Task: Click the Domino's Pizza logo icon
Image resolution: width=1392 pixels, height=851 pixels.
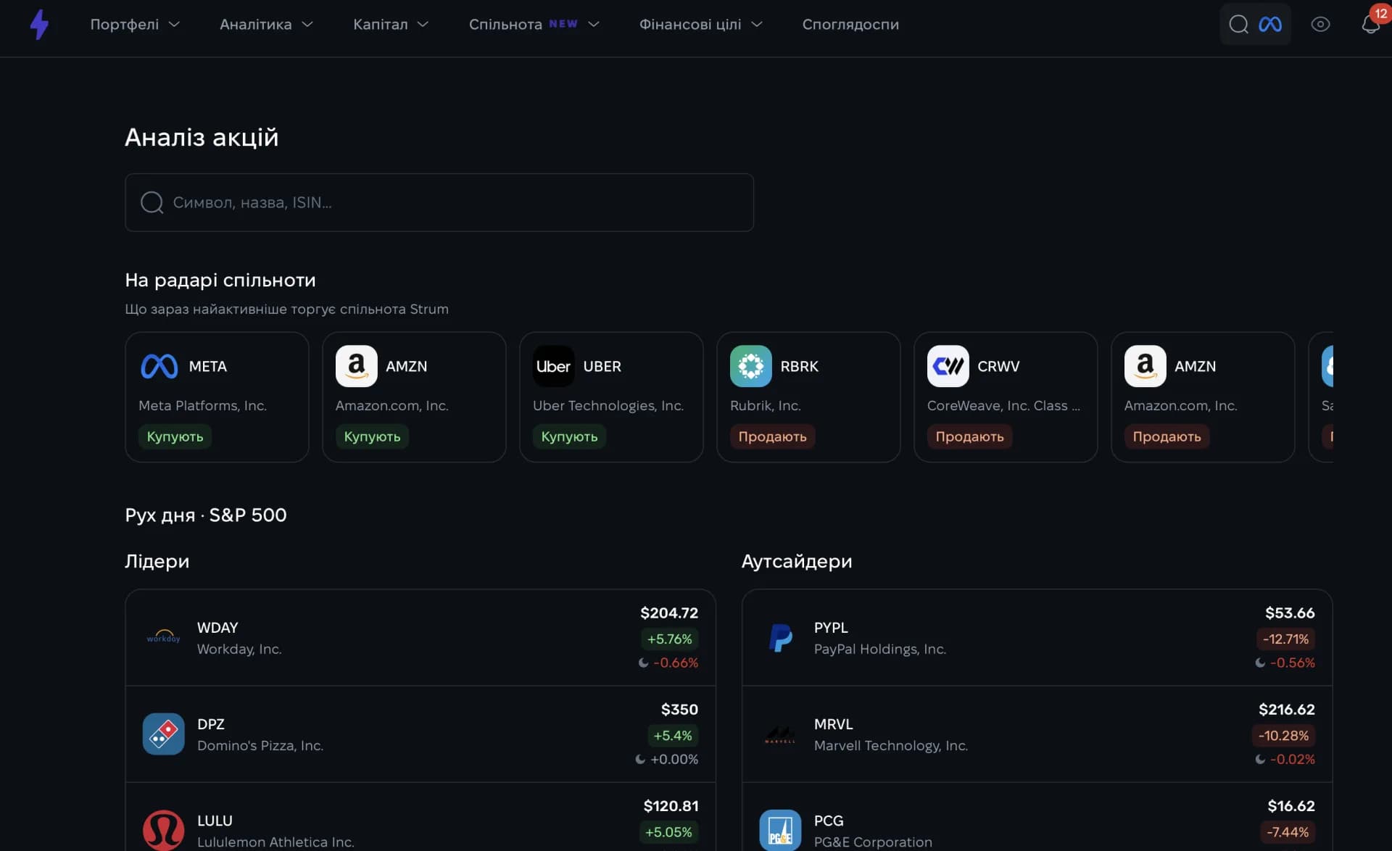Action: tap(163, 734)
